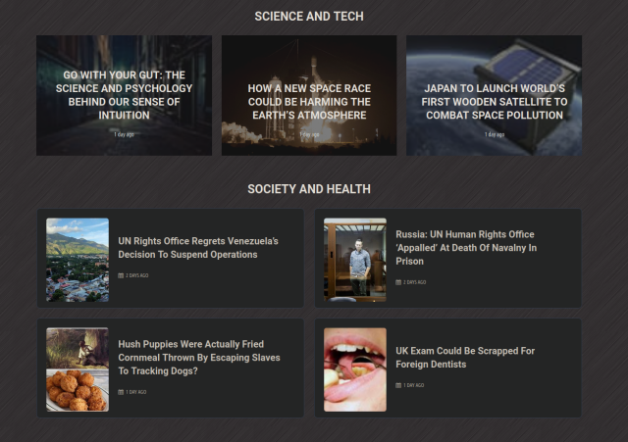Open the 'Go With Your Gut' intuition article
628x442 pixels.
(x=125, y=95)
